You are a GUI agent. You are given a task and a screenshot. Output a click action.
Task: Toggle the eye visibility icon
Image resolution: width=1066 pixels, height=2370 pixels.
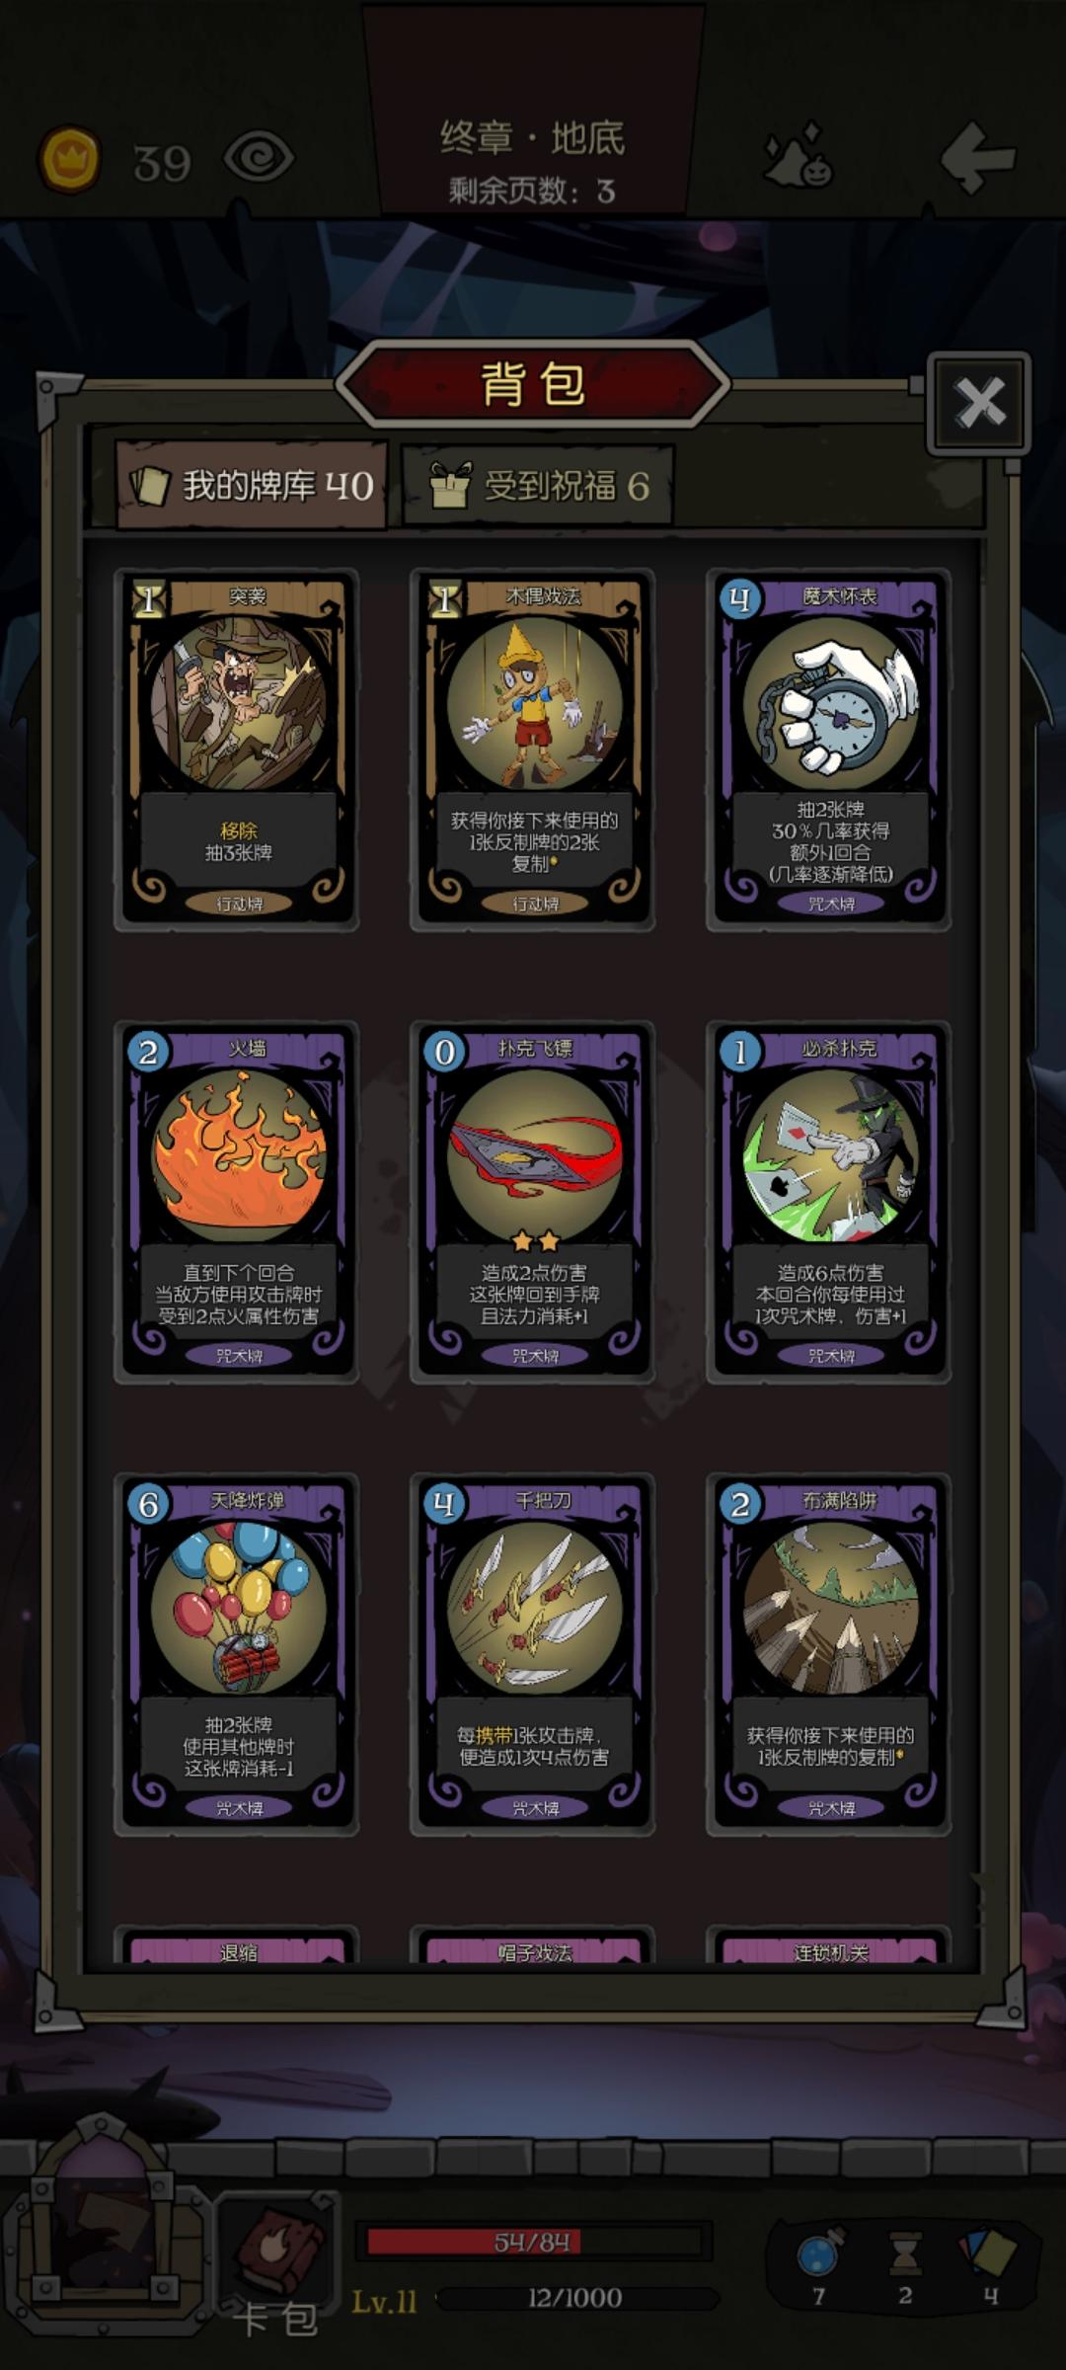coord(259,158)
